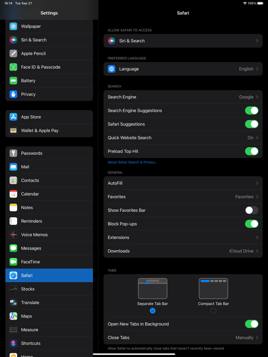The image size is (268, 357).
Task: Tap the Mail envelope icon
Action: pos(13,167)
